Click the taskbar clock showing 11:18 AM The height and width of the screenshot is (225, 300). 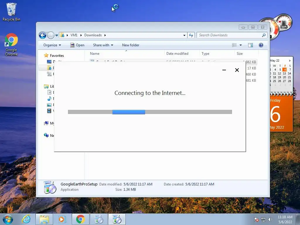pyautogui.click(x=285, y=219)
